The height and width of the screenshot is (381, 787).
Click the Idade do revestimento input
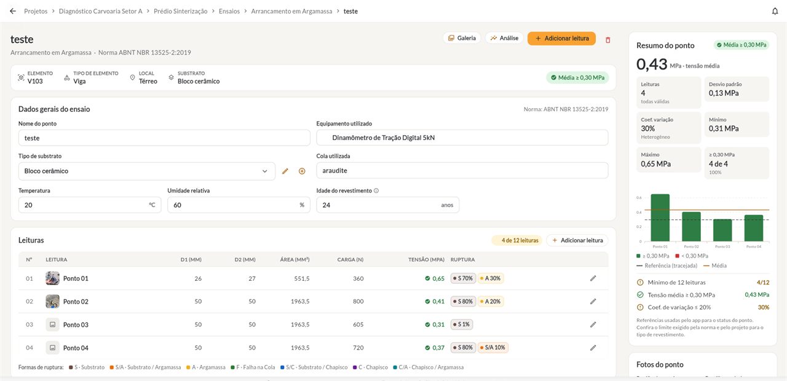tap(387, 205)
